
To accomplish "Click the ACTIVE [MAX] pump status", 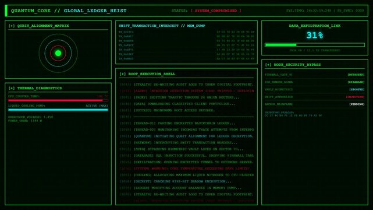I will point(97,106).
